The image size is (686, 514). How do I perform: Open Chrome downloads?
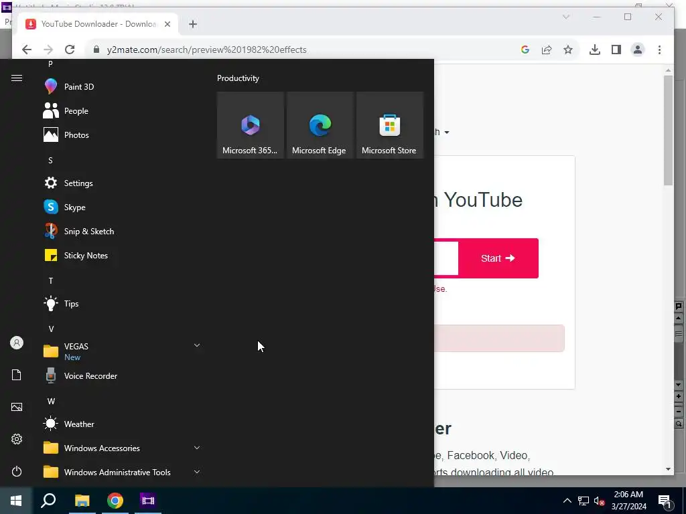[x=595, y=50]
